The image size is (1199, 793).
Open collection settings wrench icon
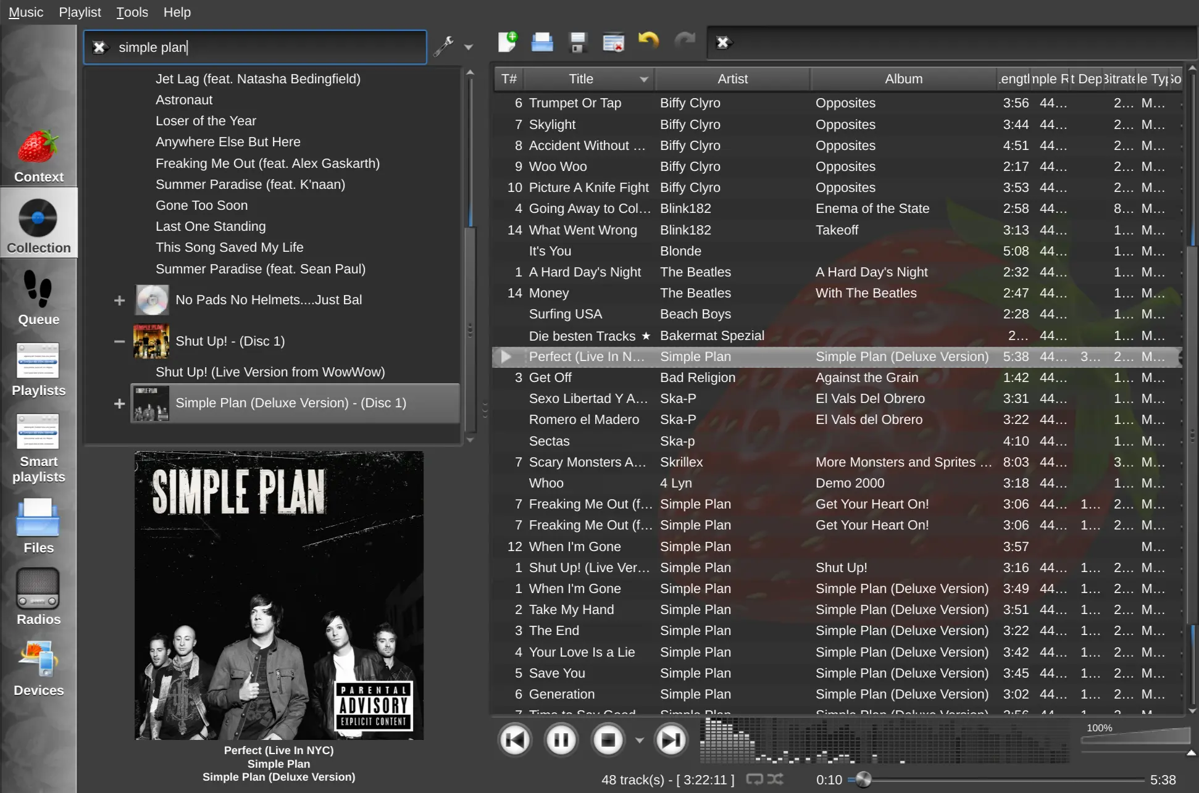[443, 46]
